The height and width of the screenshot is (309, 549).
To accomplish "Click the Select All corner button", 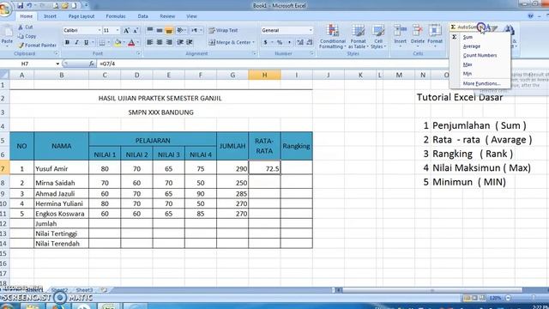I will pos(4,75).
